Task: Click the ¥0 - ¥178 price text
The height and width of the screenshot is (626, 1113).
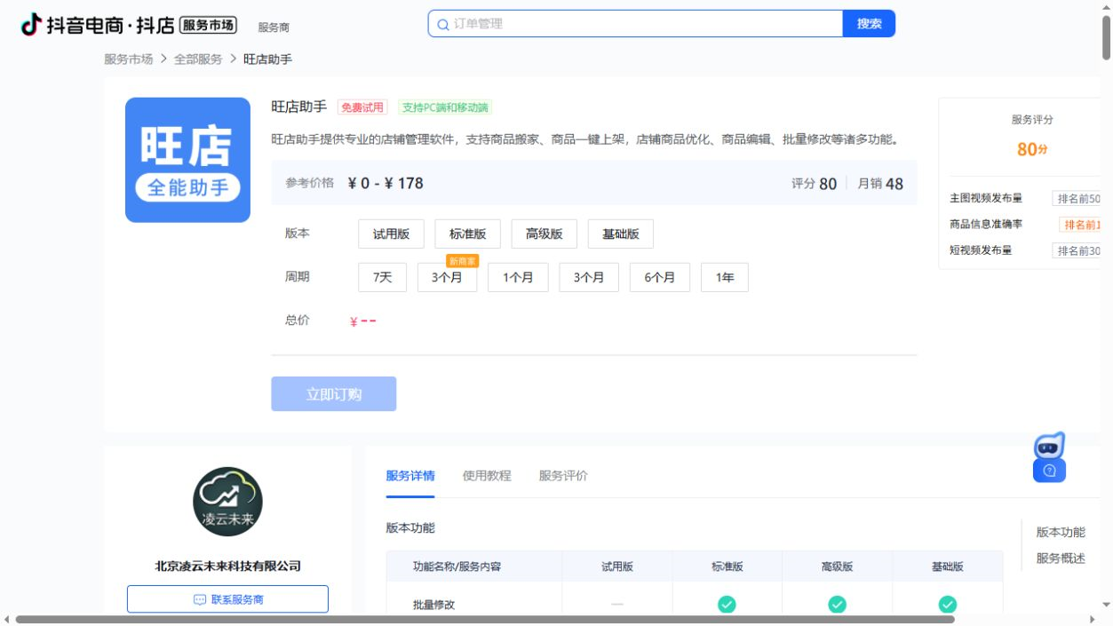Action: point(386,183)
